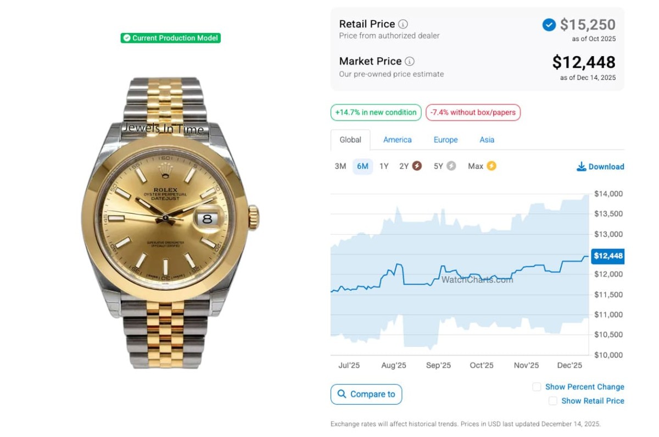Click the magnifier icon in Compare to

tap(342, 394)
